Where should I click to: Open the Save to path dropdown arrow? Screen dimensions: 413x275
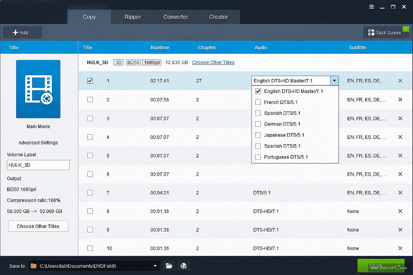(155, 266)
